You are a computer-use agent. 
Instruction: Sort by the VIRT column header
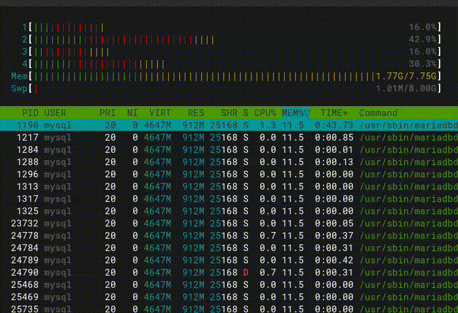[160, 113]
